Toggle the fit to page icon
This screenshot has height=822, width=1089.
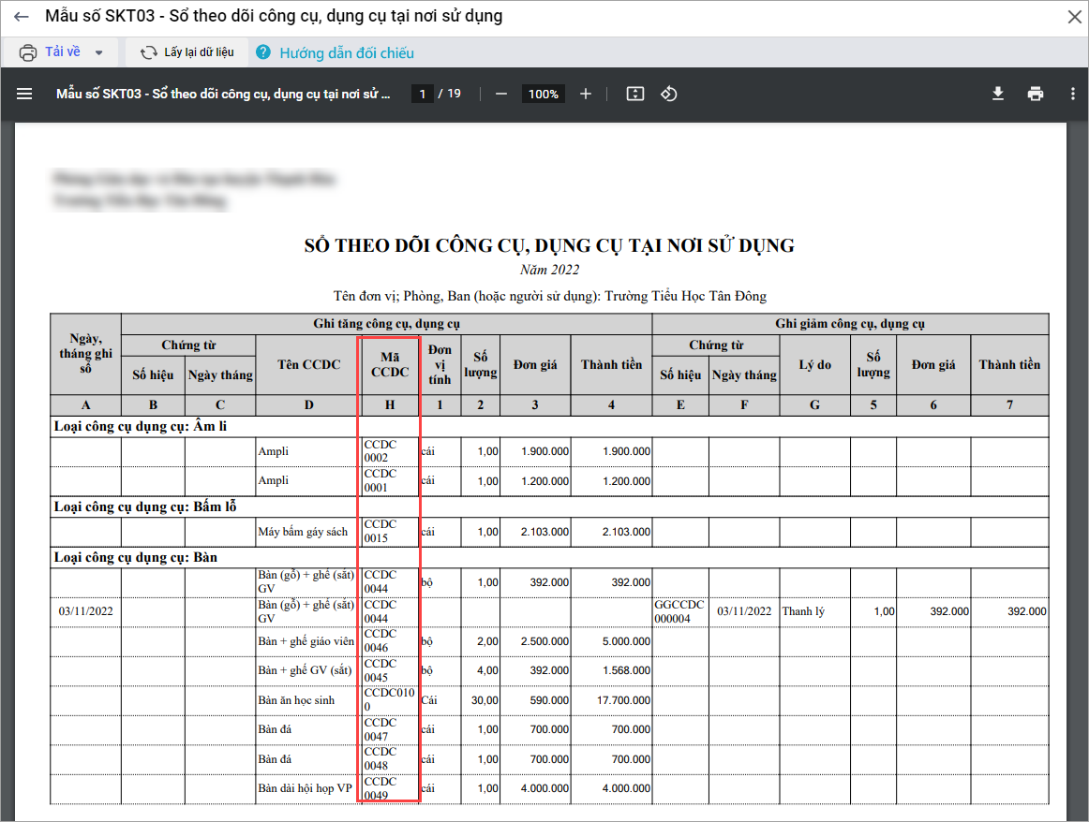(635, 94)
